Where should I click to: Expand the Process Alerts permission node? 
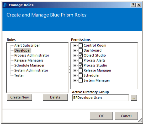pyautogui.click(x=75, y=61)
